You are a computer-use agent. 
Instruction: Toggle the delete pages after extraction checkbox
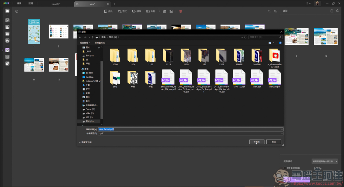click(285, 168)
